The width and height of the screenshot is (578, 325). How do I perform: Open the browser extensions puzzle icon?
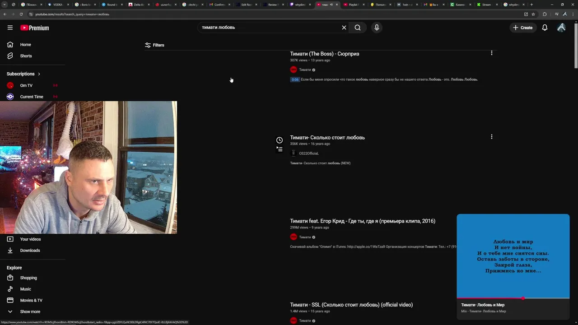(545, 14)
